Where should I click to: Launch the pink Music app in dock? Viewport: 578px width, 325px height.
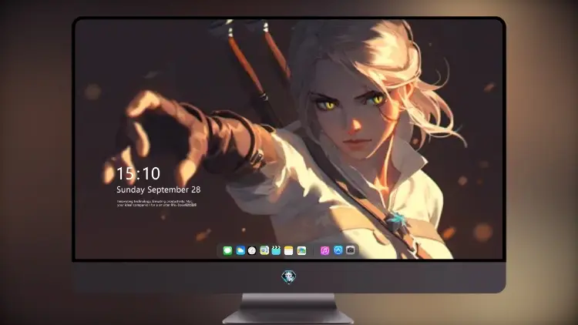[x=324, y=250]
